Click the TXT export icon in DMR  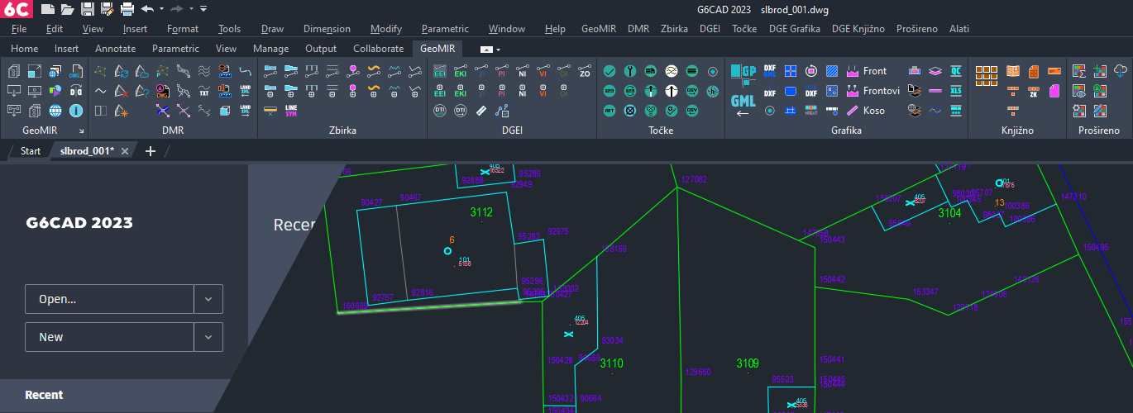point(204,91)
